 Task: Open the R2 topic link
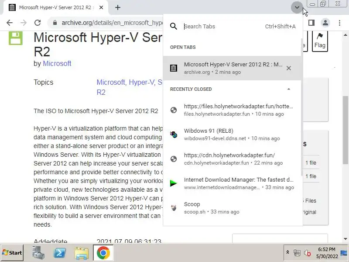[x=101, y=92]
